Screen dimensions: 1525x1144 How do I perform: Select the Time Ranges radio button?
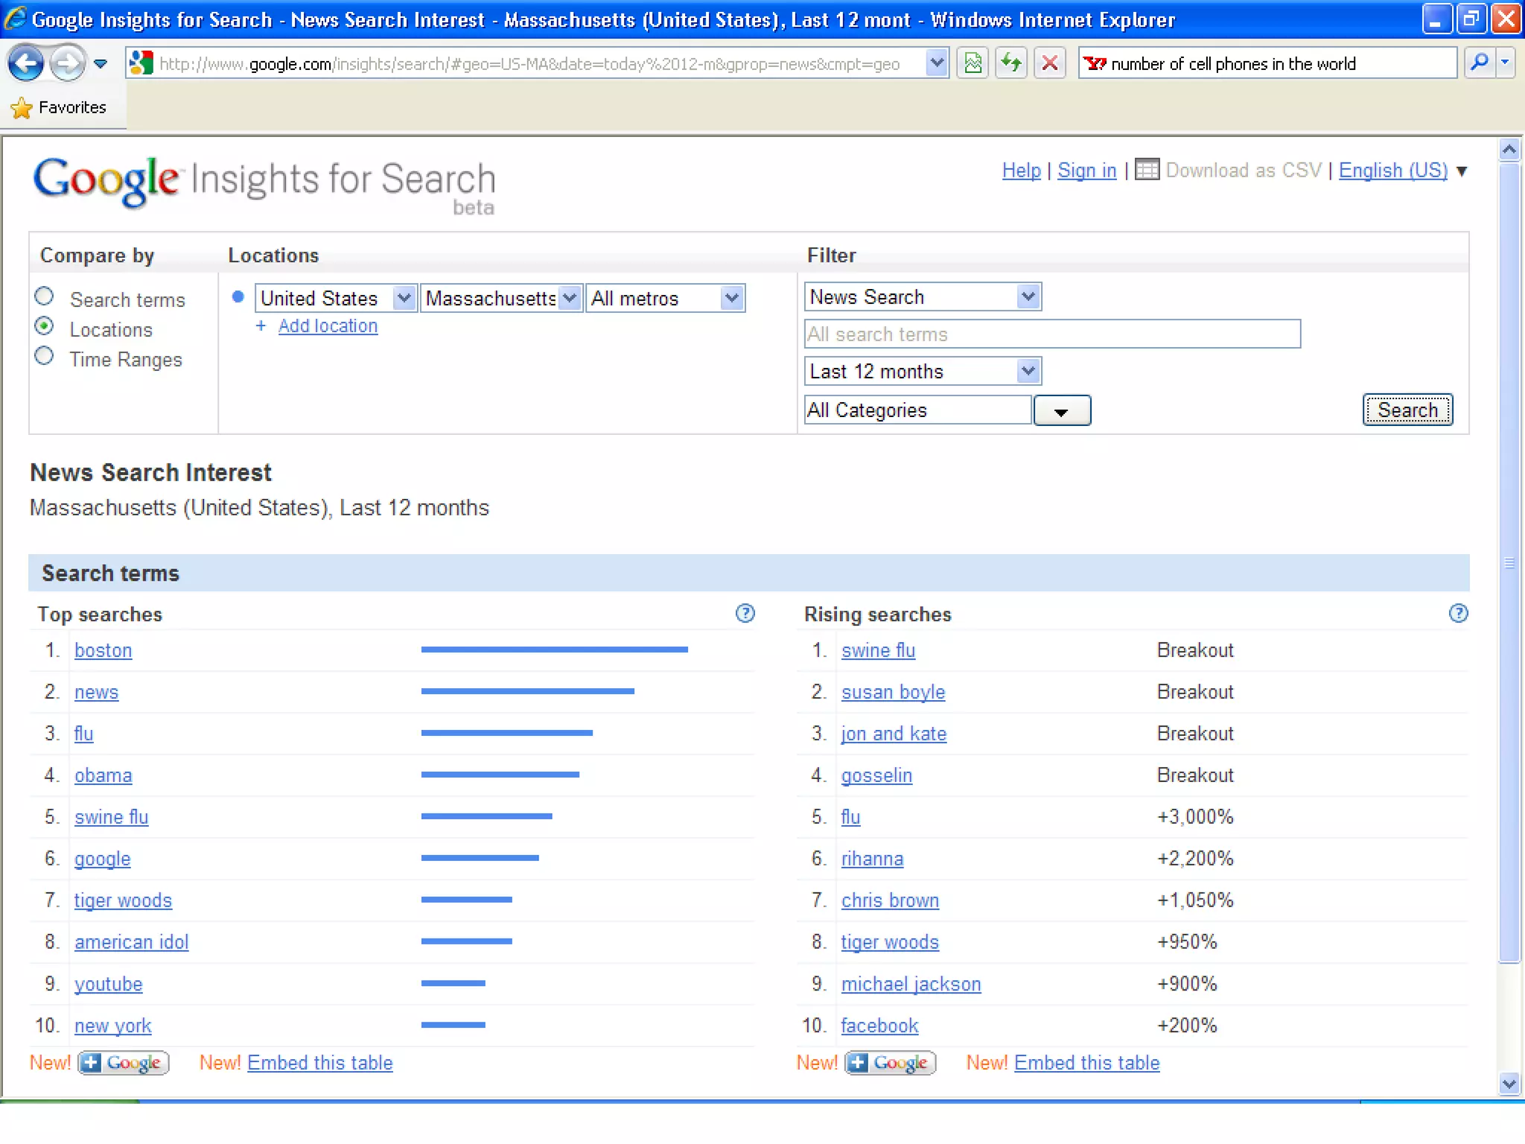click(x=45, y=356)
